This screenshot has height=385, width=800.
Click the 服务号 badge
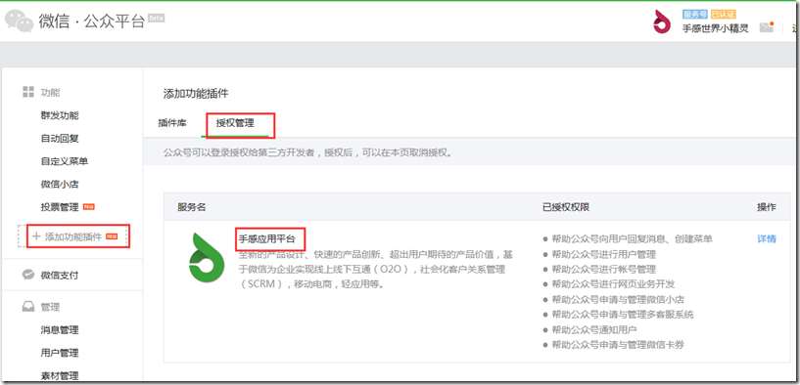(x=696, y=15)
